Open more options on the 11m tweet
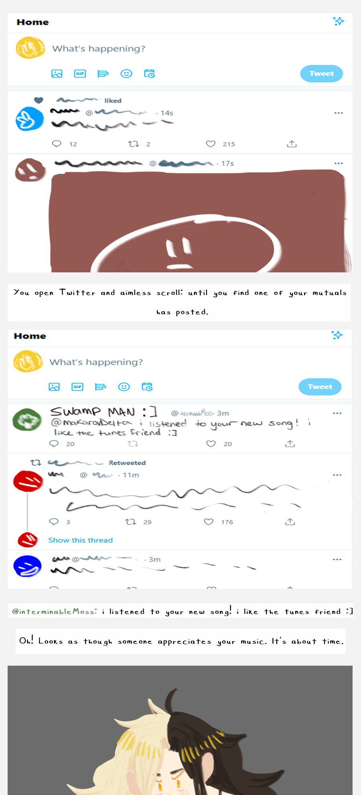 pos(337,475)
